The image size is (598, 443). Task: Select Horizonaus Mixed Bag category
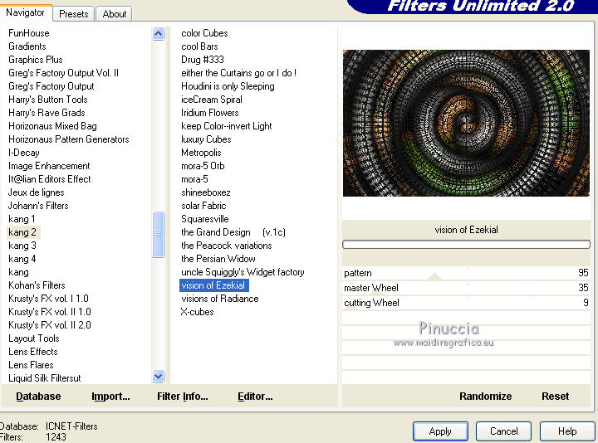pyautogui.click(x=52, y=126)
